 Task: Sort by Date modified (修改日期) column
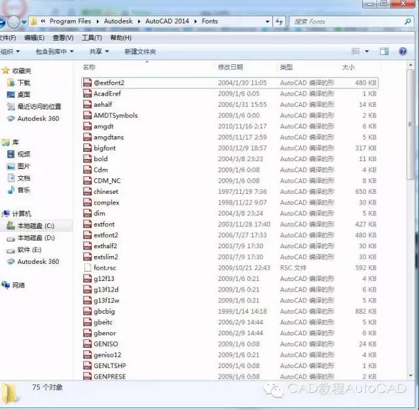pos(230,67)
